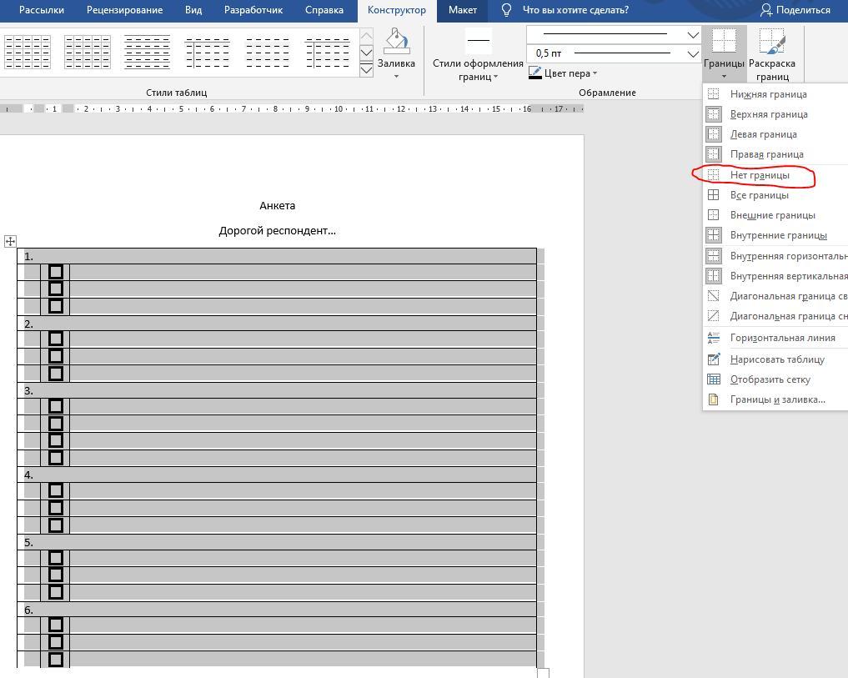
Task: Switch to the Макет tab
Action: tap(463, 10)
